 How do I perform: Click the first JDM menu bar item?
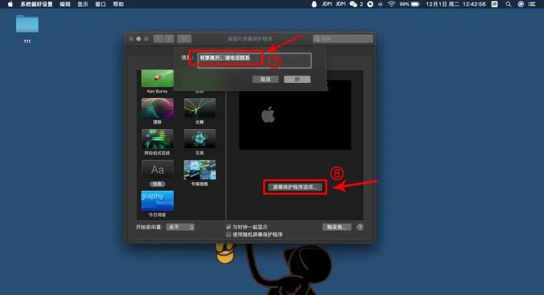click(327, 4)
